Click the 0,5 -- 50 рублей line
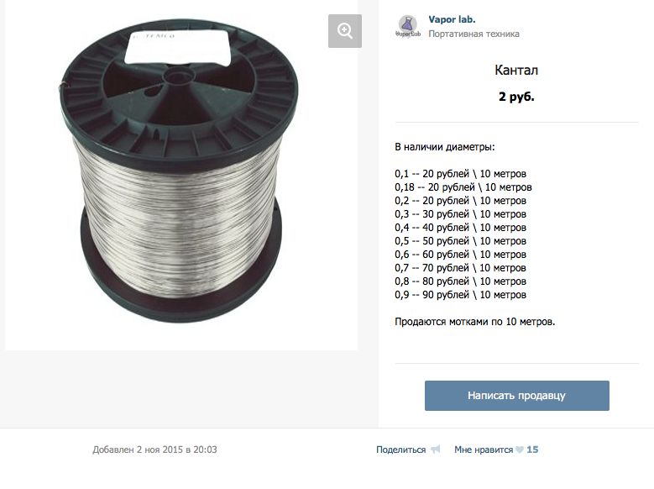 [460, 241]
